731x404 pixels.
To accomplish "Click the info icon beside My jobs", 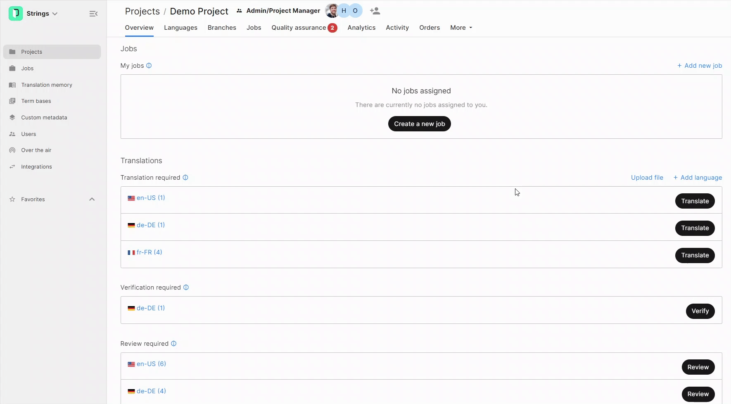I will tap(149, 66).
